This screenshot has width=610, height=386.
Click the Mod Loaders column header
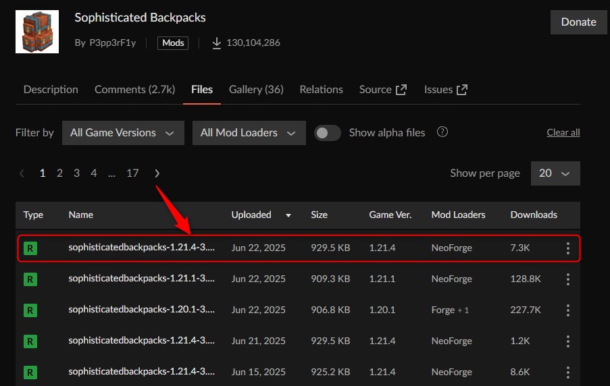(x=458, y=215)
